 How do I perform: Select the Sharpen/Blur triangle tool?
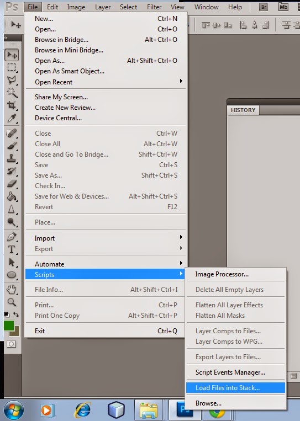pyautogui.click(x=12, y=209)
